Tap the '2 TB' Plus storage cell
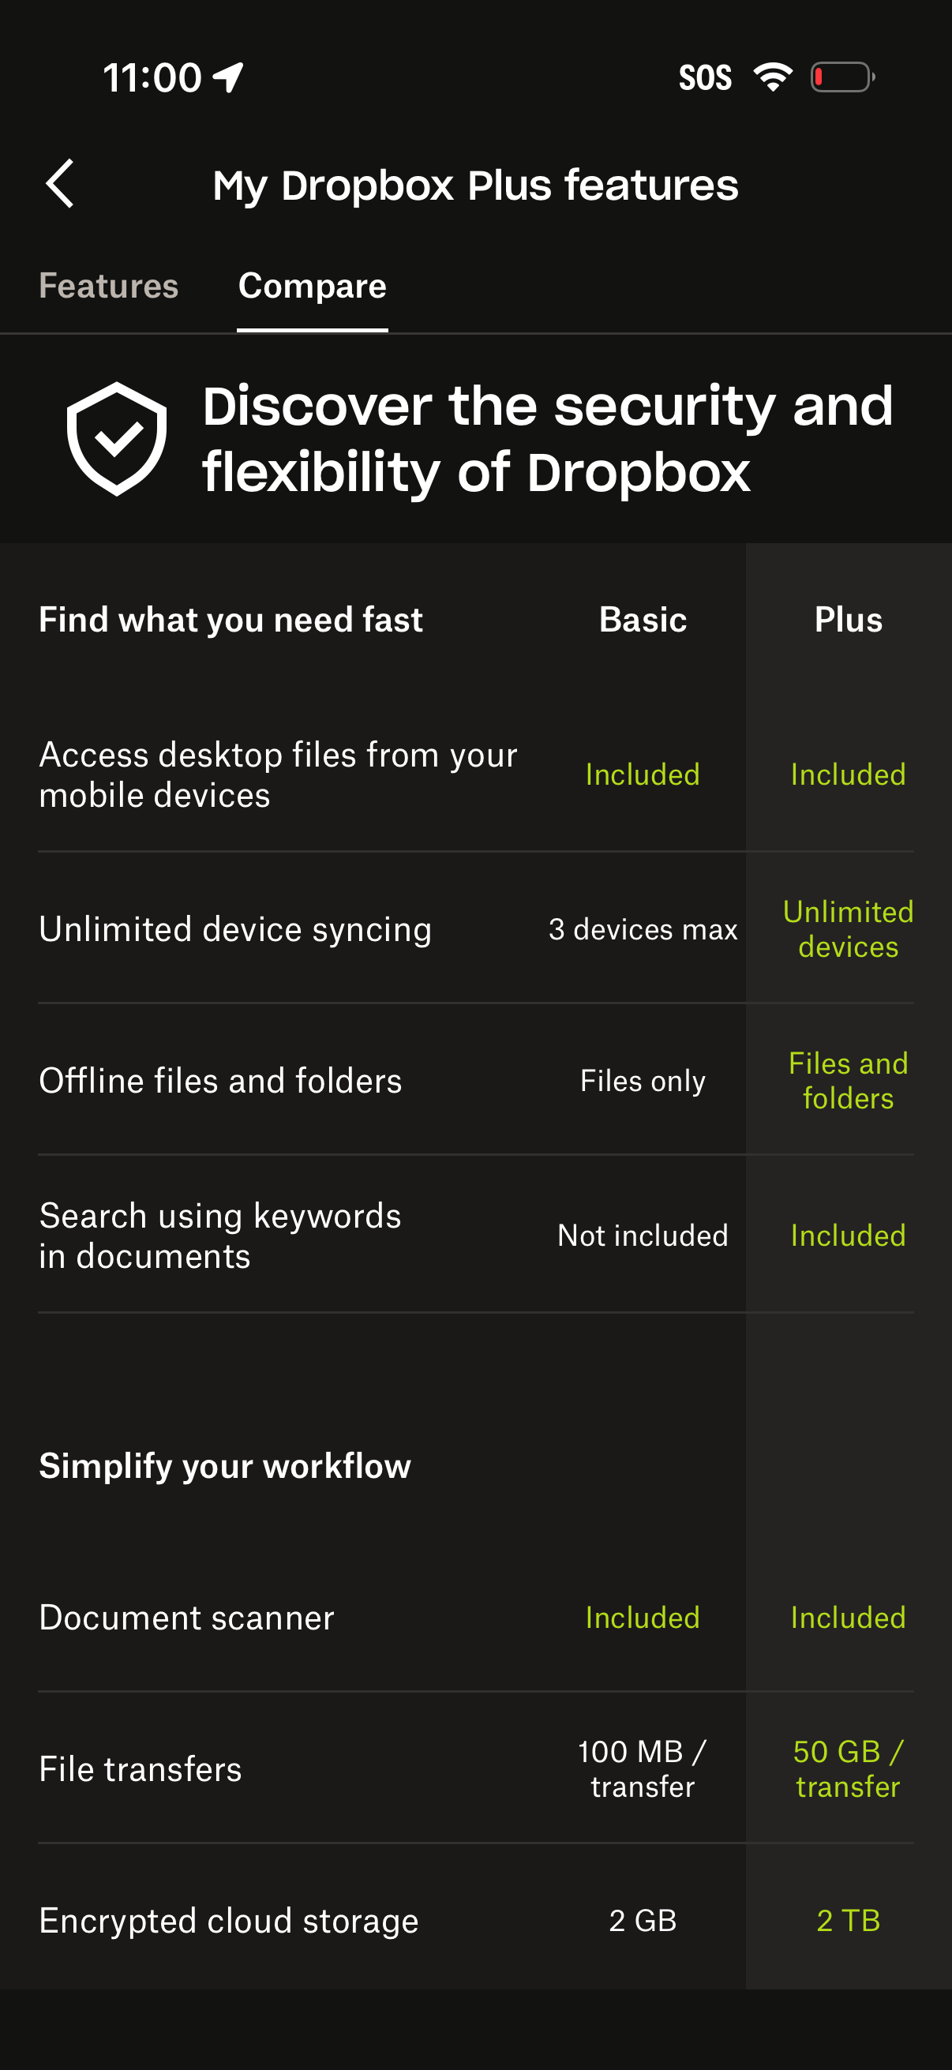 [x=849, y=1922]
